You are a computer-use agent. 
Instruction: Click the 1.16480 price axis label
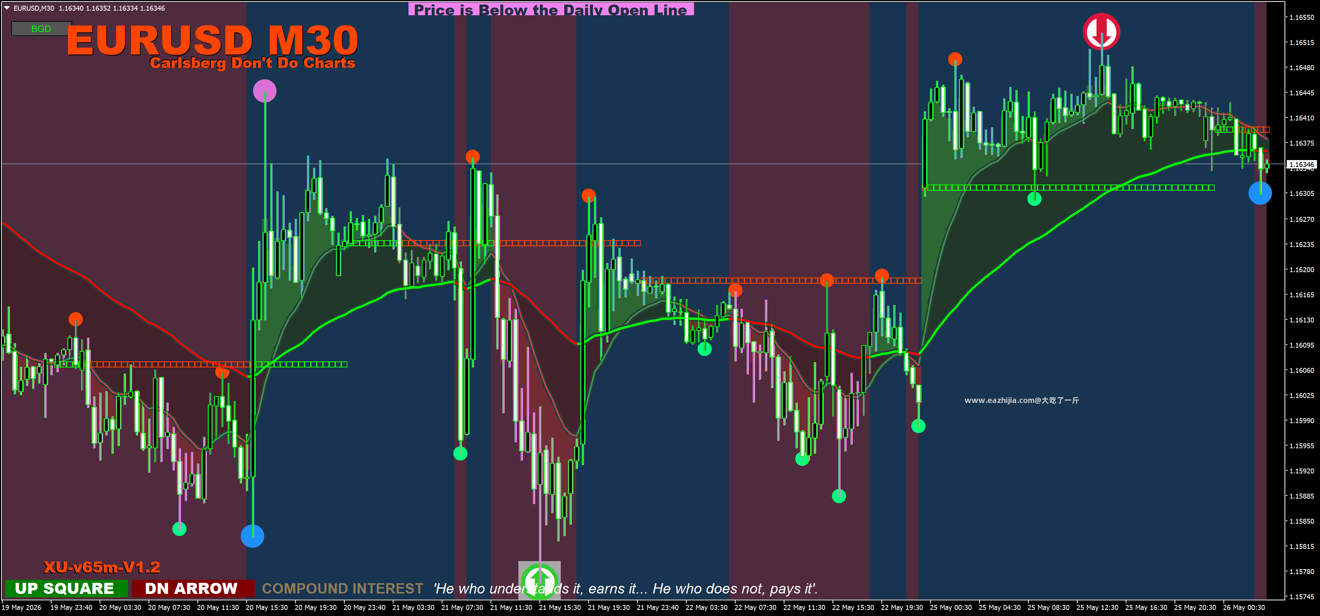click(1302, 67)
